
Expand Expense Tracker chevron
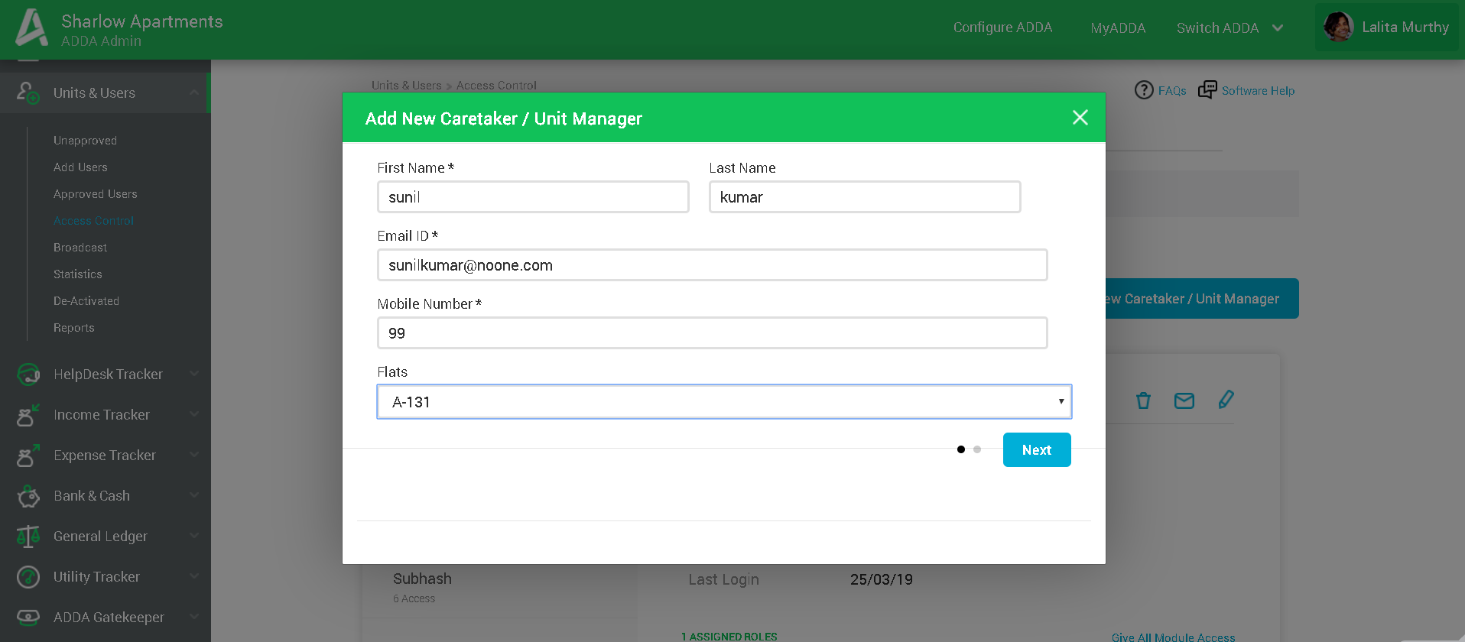(x=194, y=455)
